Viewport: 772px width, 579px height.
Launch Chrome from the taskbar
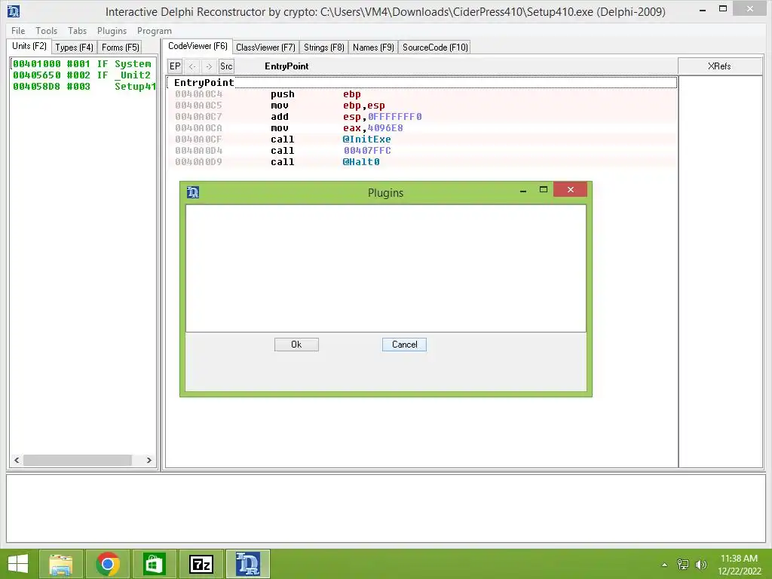pos(108,564)
